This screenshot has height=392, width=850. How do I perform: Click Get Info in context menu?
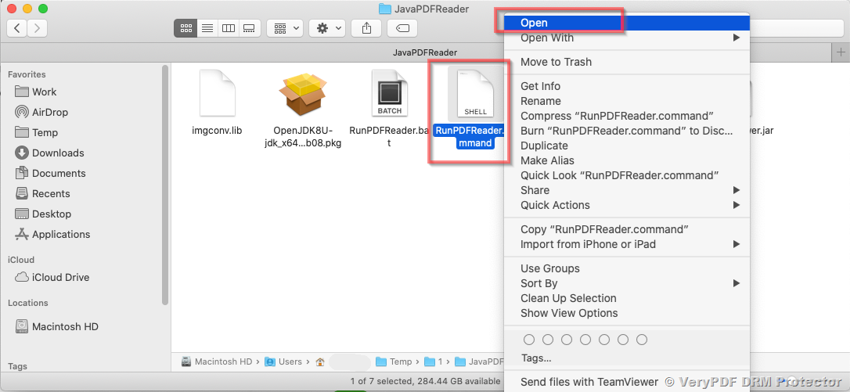pos(540,86)
